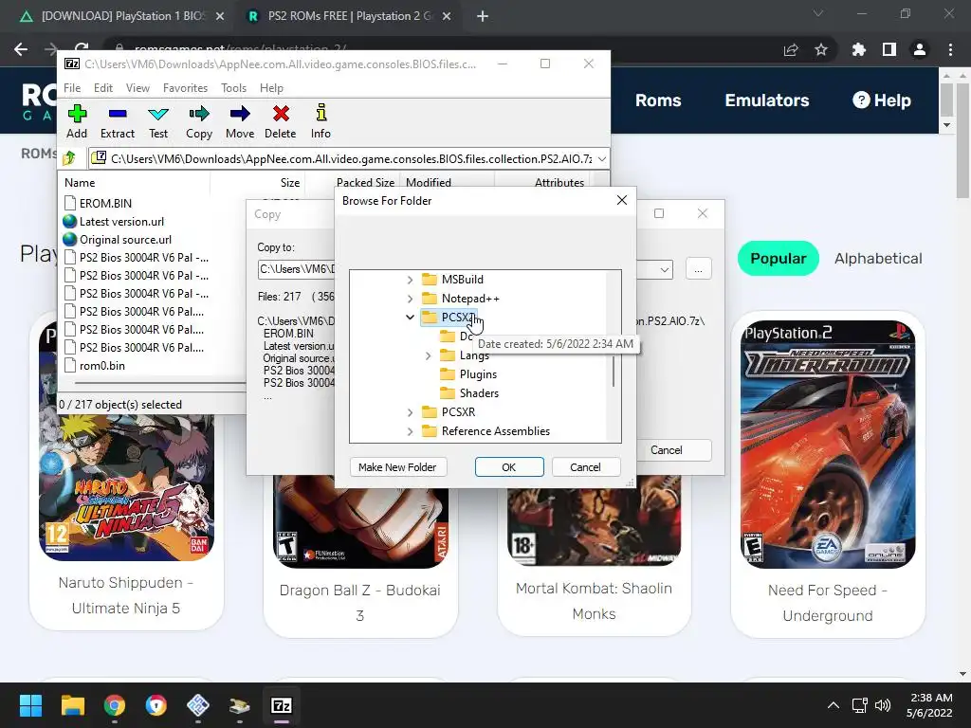Open File Explorer from the taskbar
The height and width of the screenshot is (728, 971).
pyautogui.click(x=72, y=705)
